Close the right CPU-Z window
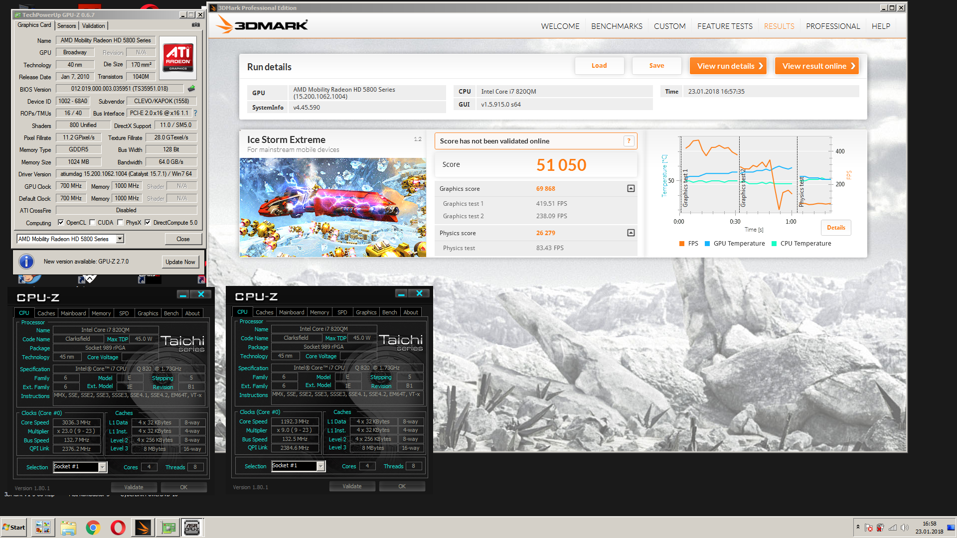 pyautogui.click(x=420, y=293)
